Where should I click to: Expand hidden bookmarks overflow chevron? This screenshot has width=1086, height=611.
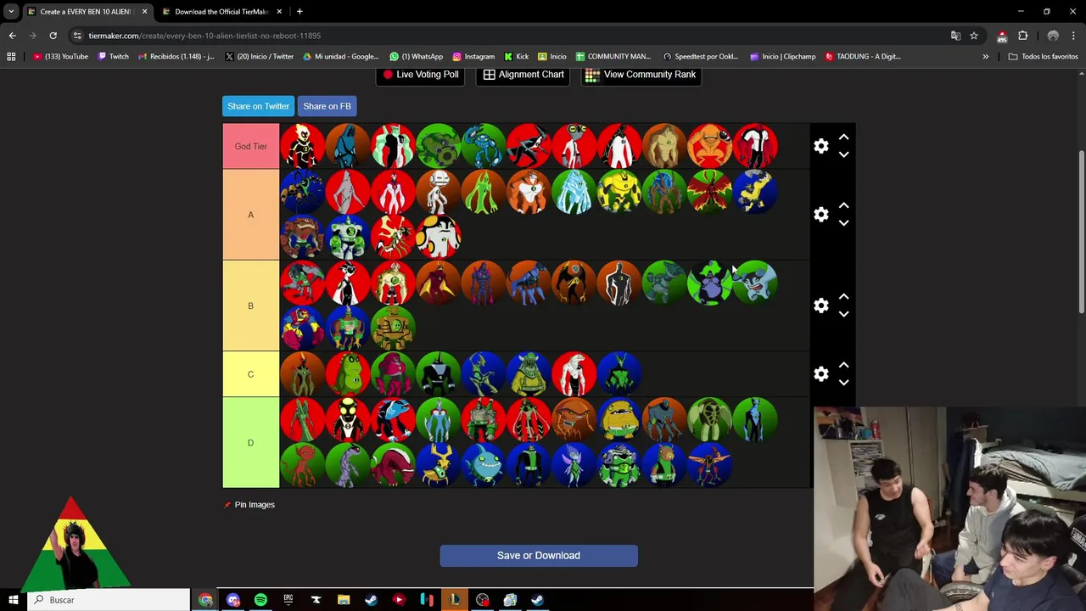pos(985,57)
